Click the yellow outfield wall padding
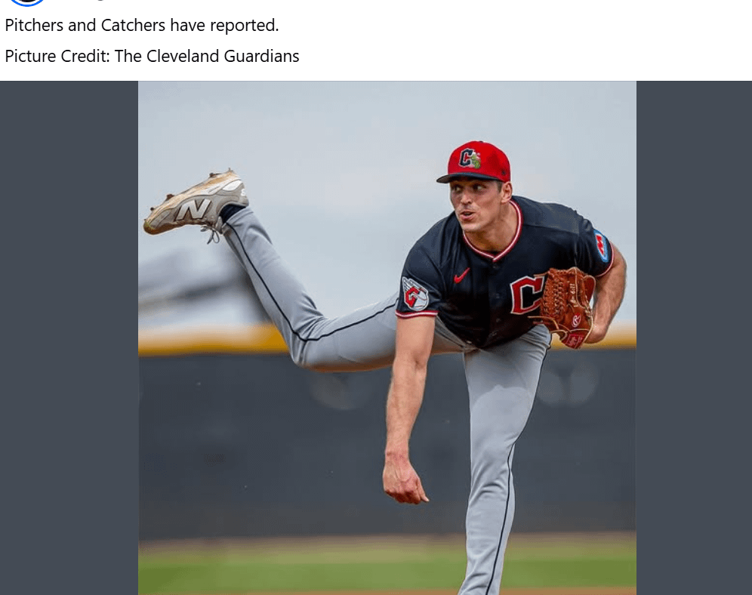Viewport: 752px width, 595px height. pyautogui.click(x=211, y=340)
